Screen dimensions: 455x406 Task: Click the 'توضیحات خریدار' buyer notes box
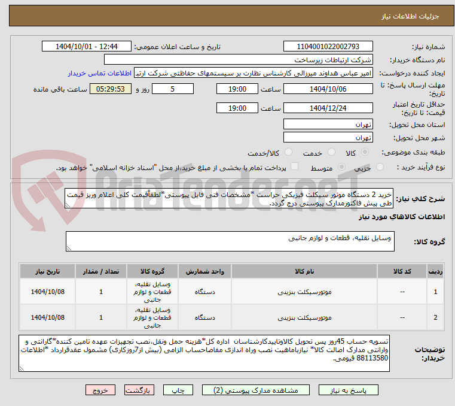[204, 353]
